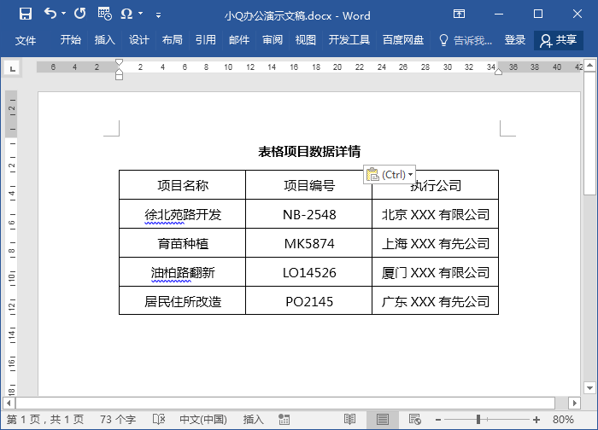Image resolution: width=598 pixels, height=430 pixels.
Task: Click the 告诉我 lightbulb search box
Action: [x=466, y=40]
